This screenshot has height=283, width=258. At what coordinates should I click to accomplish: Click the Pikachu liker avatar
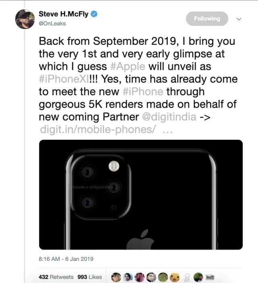175,277
